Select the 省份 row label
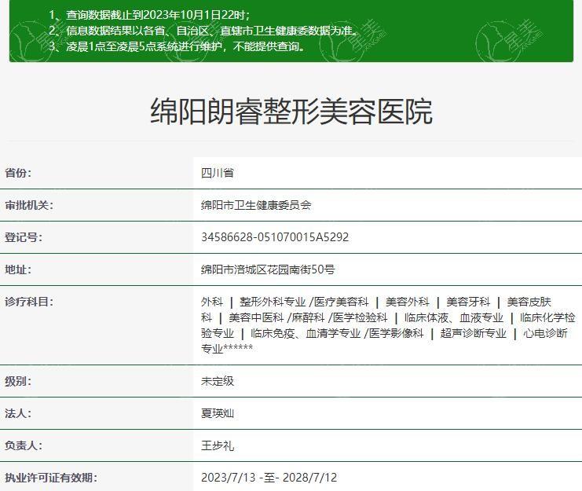 pyautogui.click(x=19, y=173)
